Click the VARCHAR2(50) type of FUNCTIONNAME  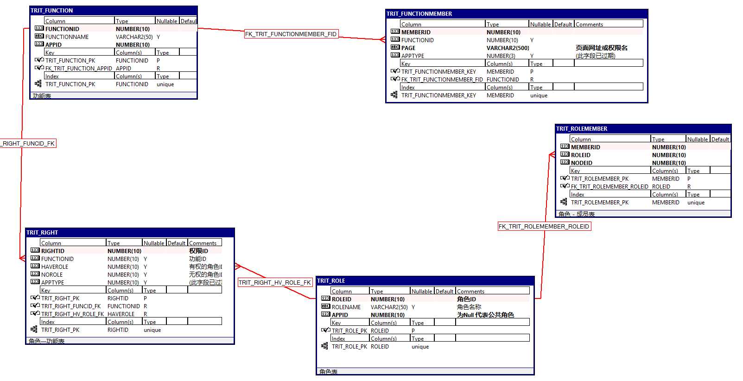(x=134, y=37)
